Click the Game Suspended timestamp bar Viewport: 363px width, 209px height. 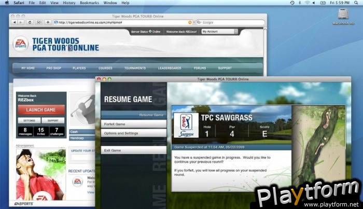tap(231, 147)
